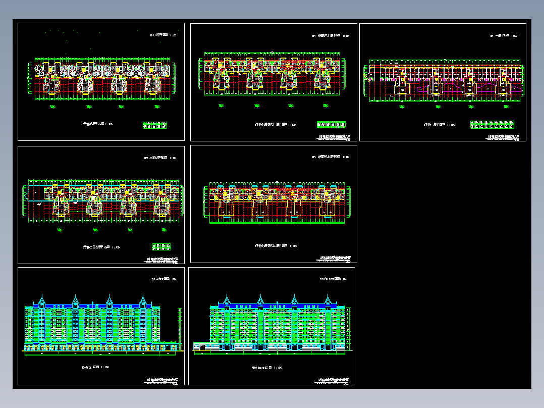This screenshot has height=408, width=544.
Task: Select the middle-left floor plan with cyan outline
Action: point(103,200)
